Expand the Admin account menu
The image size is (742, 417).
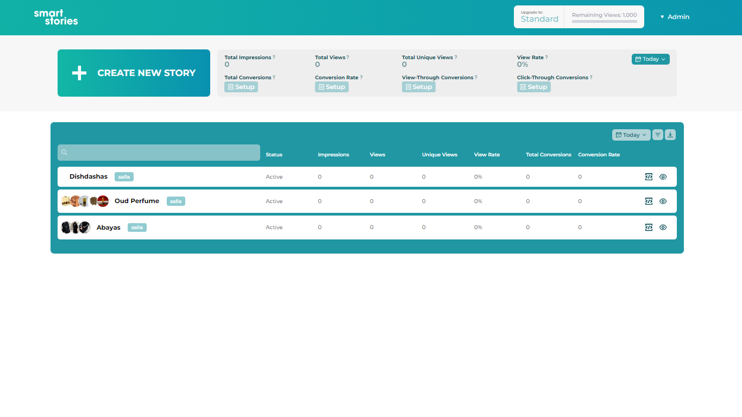point(675,17)
